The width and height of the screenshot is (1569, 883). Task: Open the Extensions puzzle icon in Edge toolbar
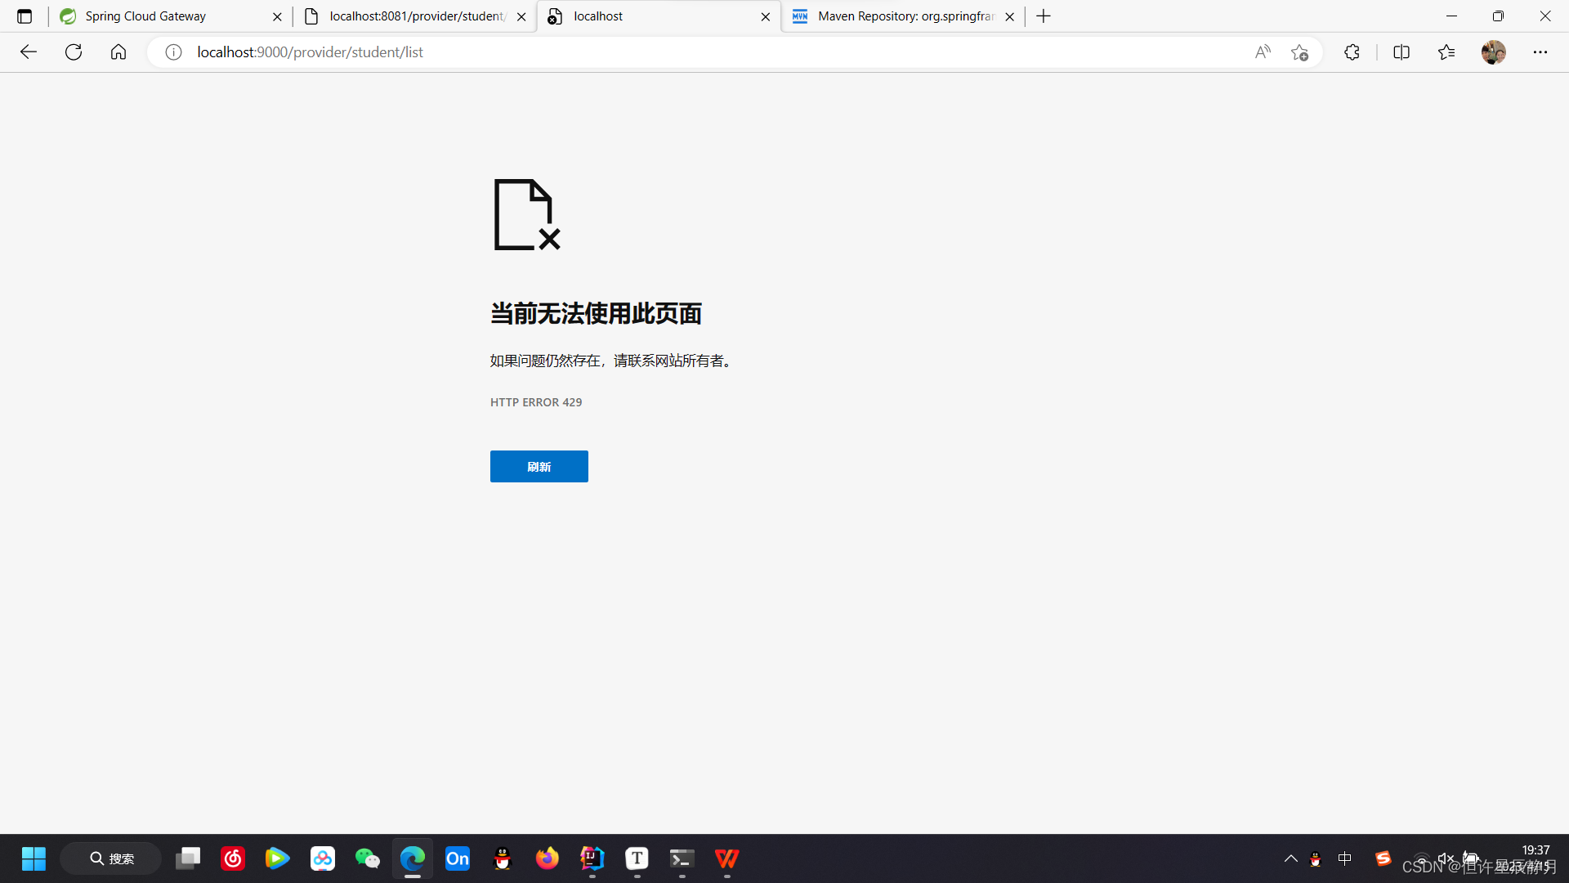pyautogui.click(x=1352, y=52)
